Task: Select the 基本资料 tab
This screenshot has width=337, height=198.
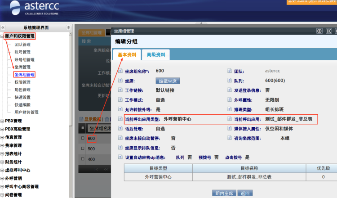Action: click(127, 55)
